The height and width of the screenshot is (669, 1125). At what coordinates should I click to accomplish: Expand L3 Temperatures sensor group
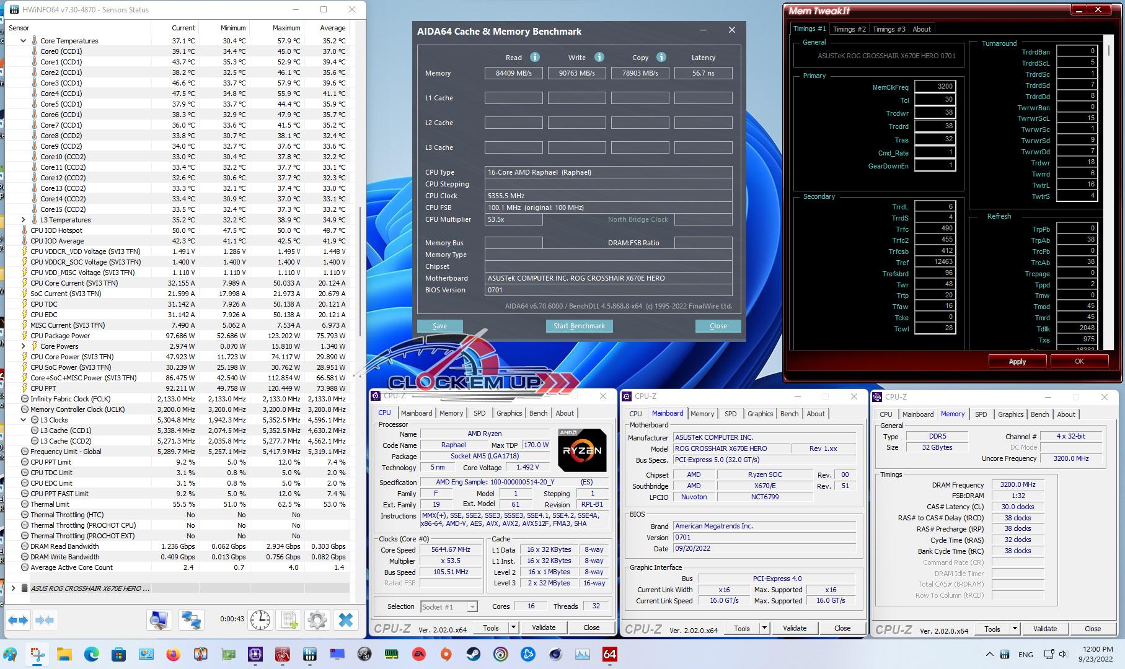(x=24, y=220)
